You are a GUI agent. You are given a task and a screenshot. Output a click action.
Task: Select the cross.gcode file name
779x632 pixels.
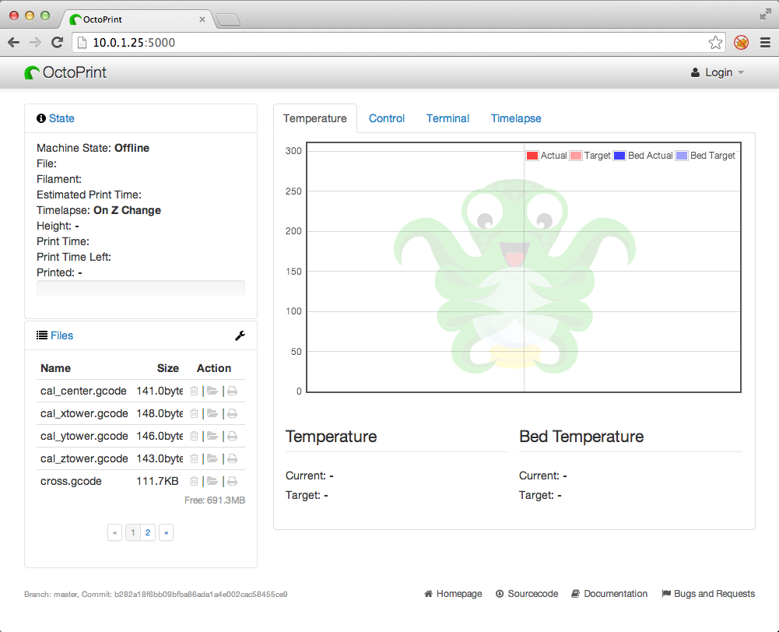[x=71, y=481]
